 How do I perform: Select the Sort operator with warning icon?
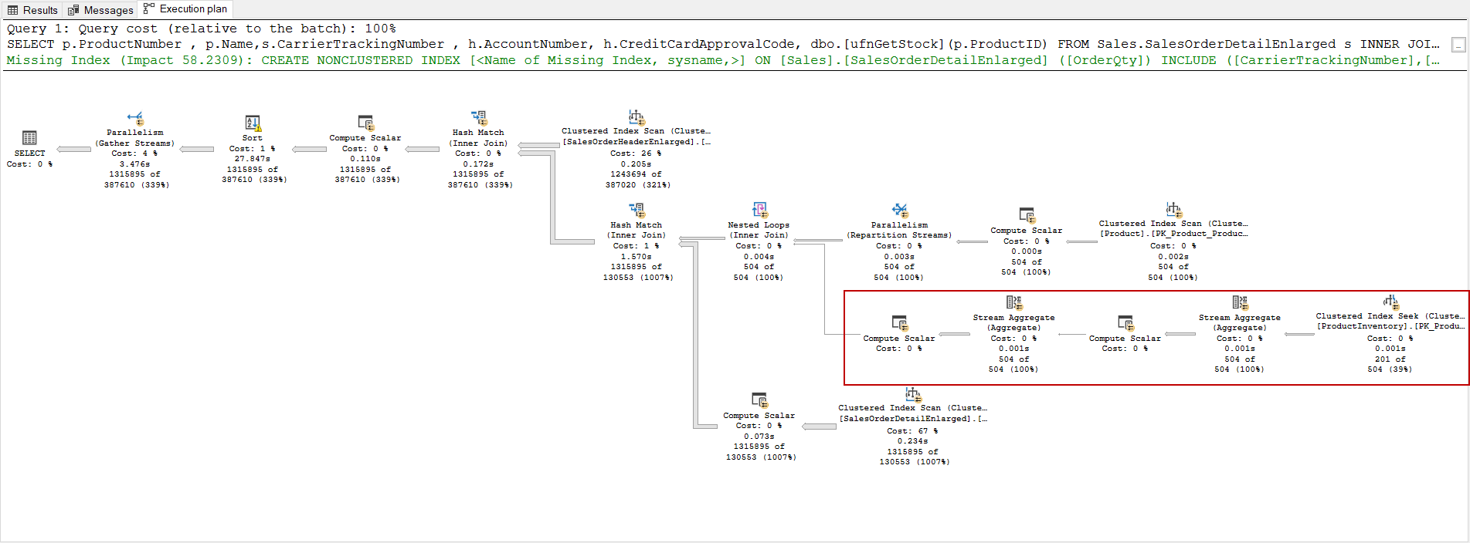[x=253, y=123]
